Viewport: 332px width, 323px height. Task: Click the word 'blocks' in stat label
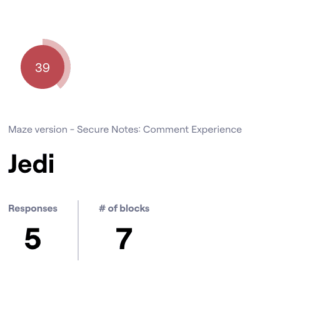click(134, 208)
